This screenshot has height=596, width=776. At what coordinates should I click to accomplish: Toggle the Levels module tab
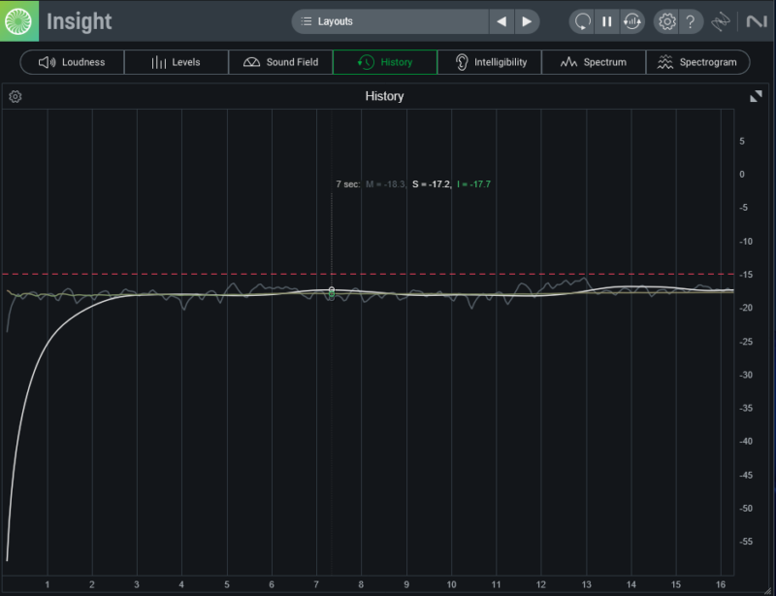point(176,62)
